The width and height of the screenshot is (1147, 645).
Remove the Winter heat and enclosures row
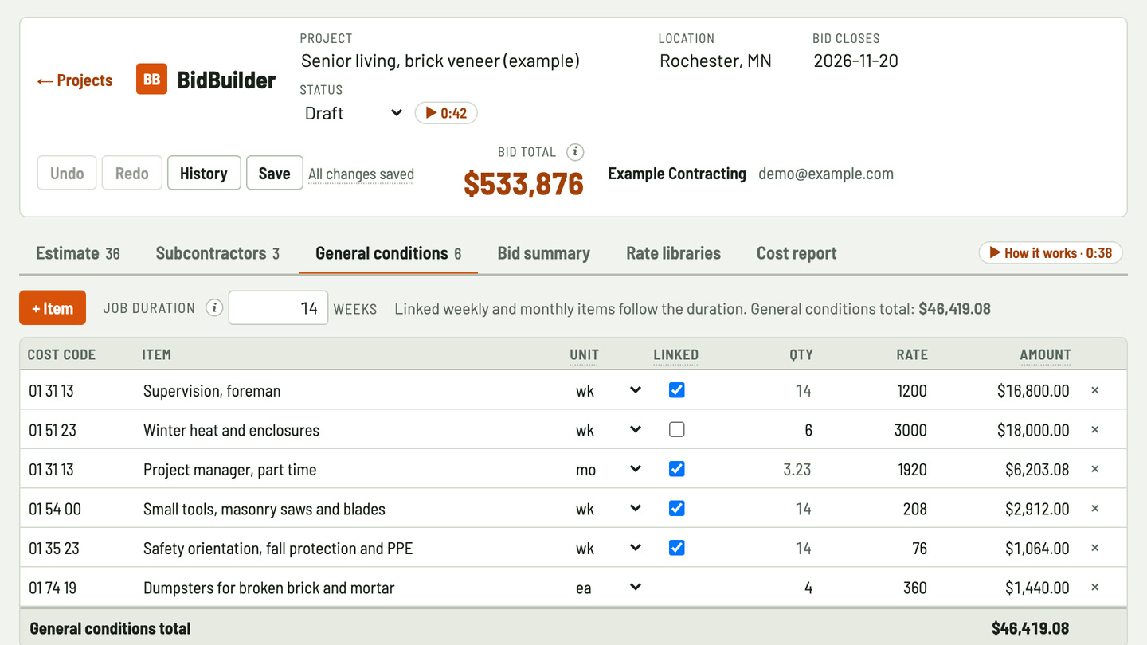coord(1094,430)
